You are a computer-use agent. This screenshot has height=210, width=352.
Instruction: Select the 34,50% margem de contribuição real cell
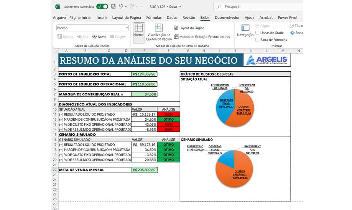(144, 94)
